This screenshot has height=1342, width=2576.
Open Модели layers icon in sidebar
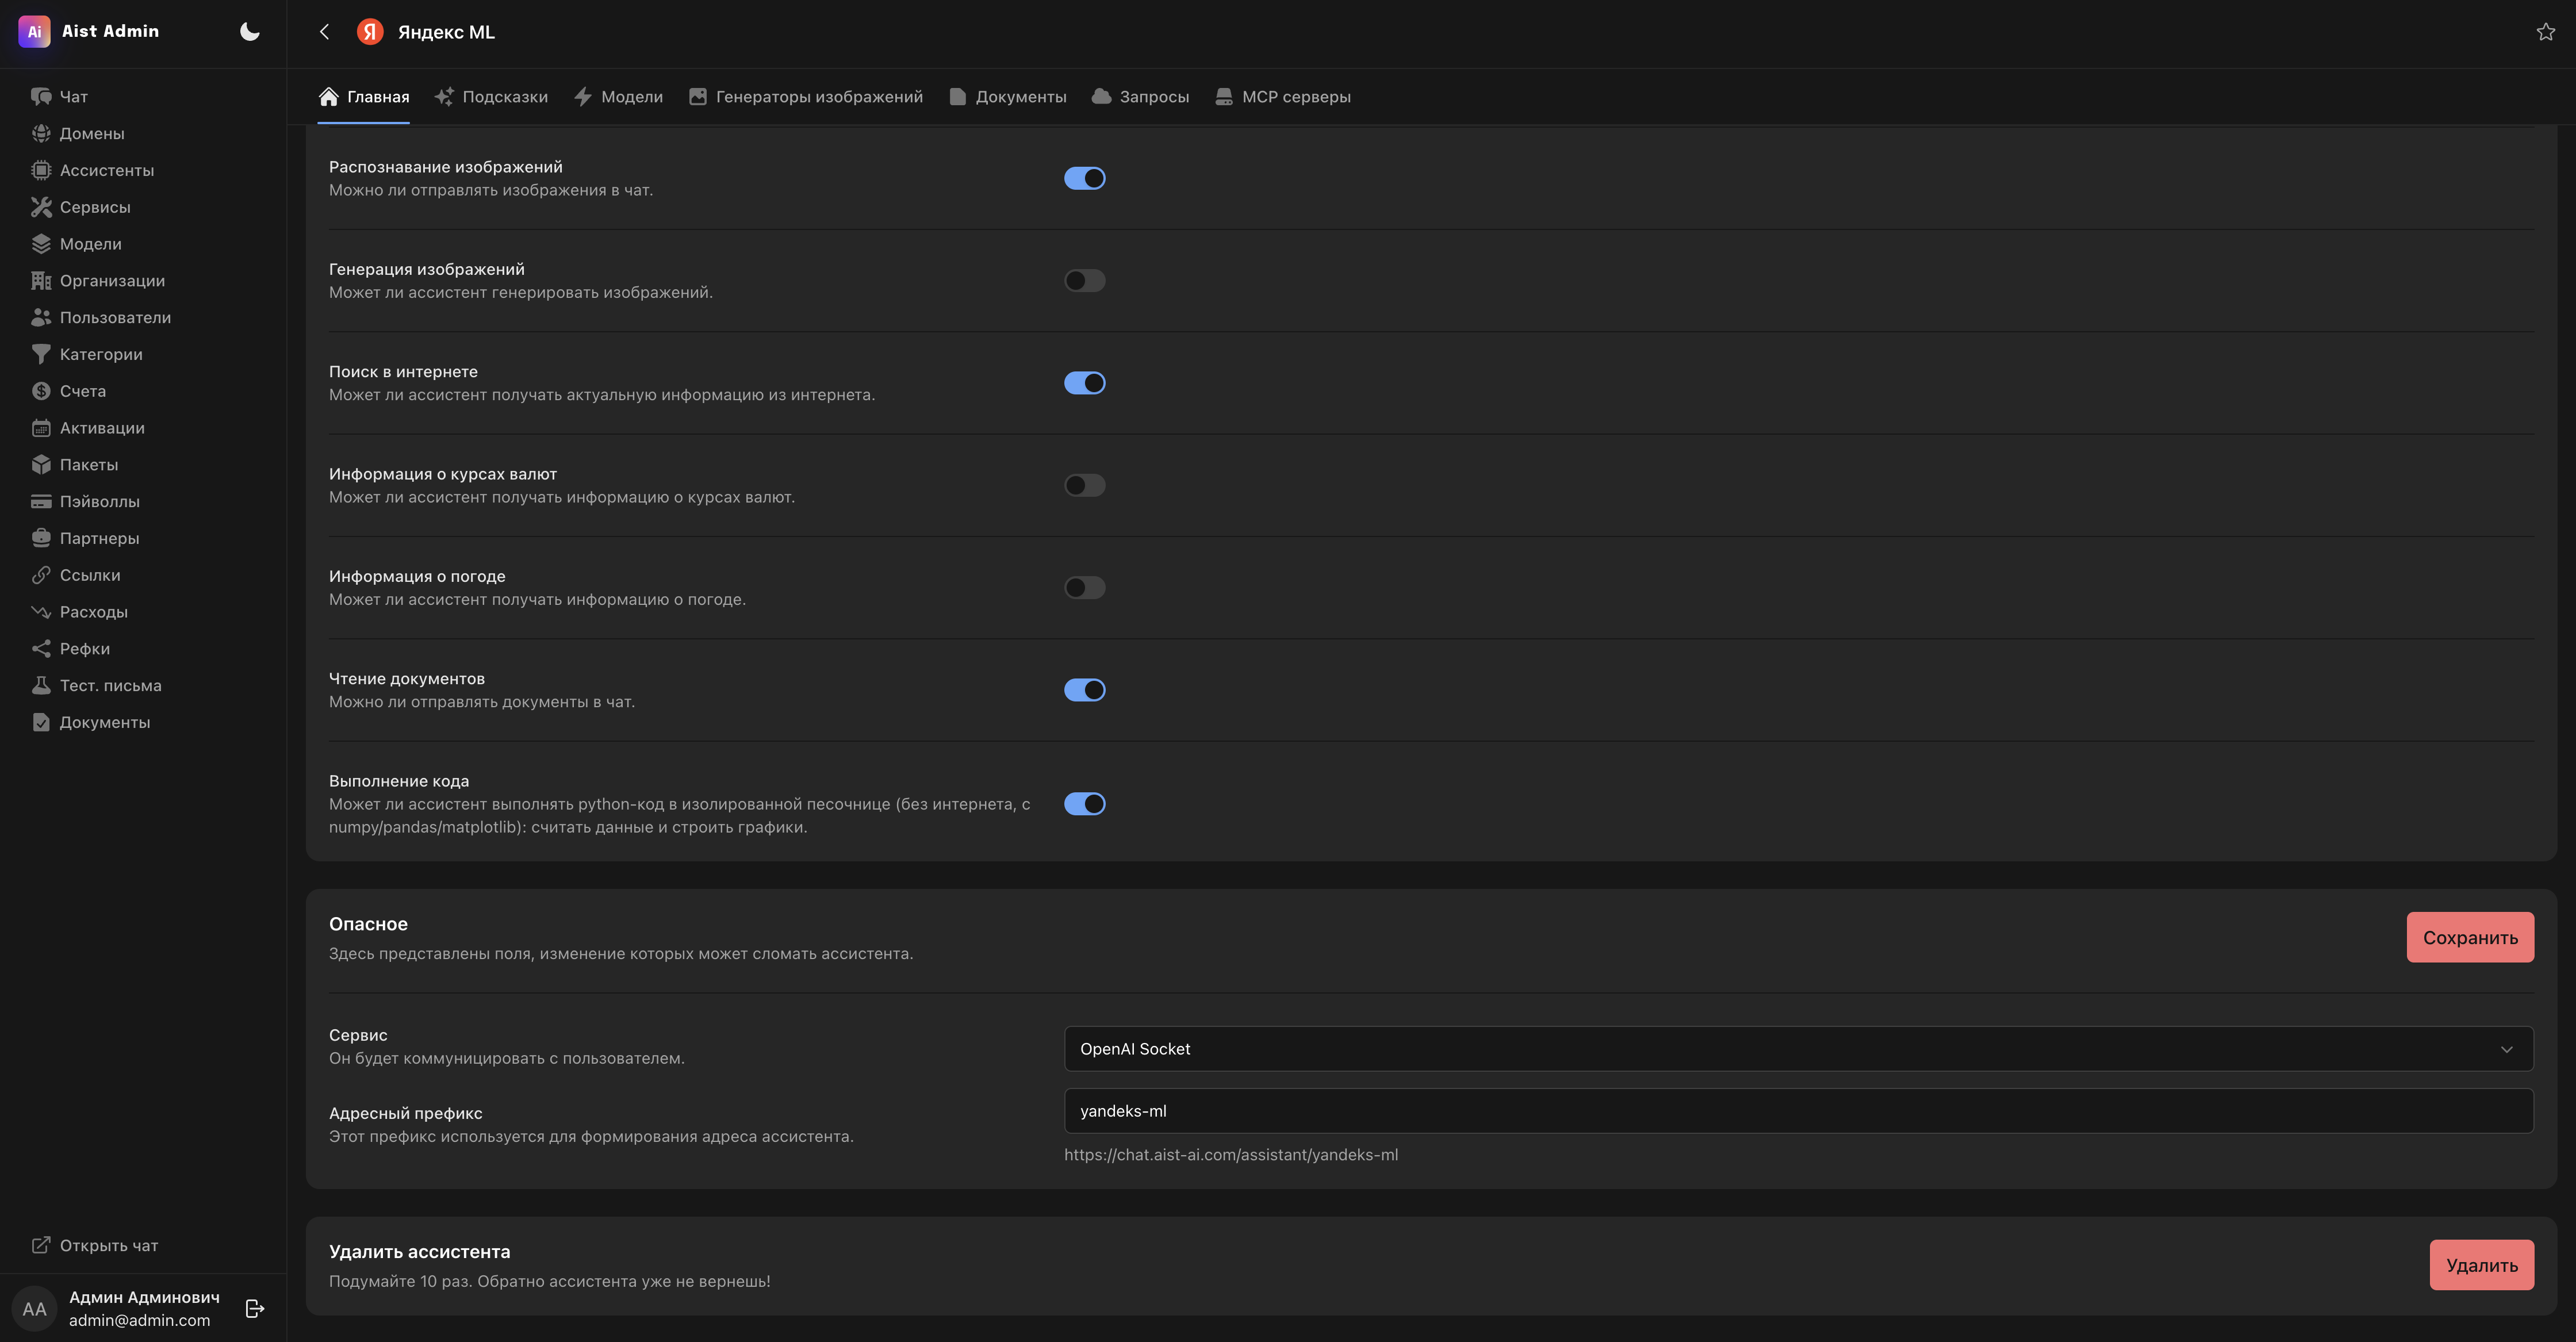coord(41,244)
